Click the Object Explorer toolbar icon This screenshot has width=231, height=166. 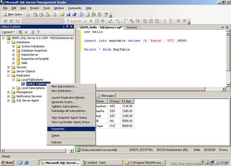tap(94, 14)
